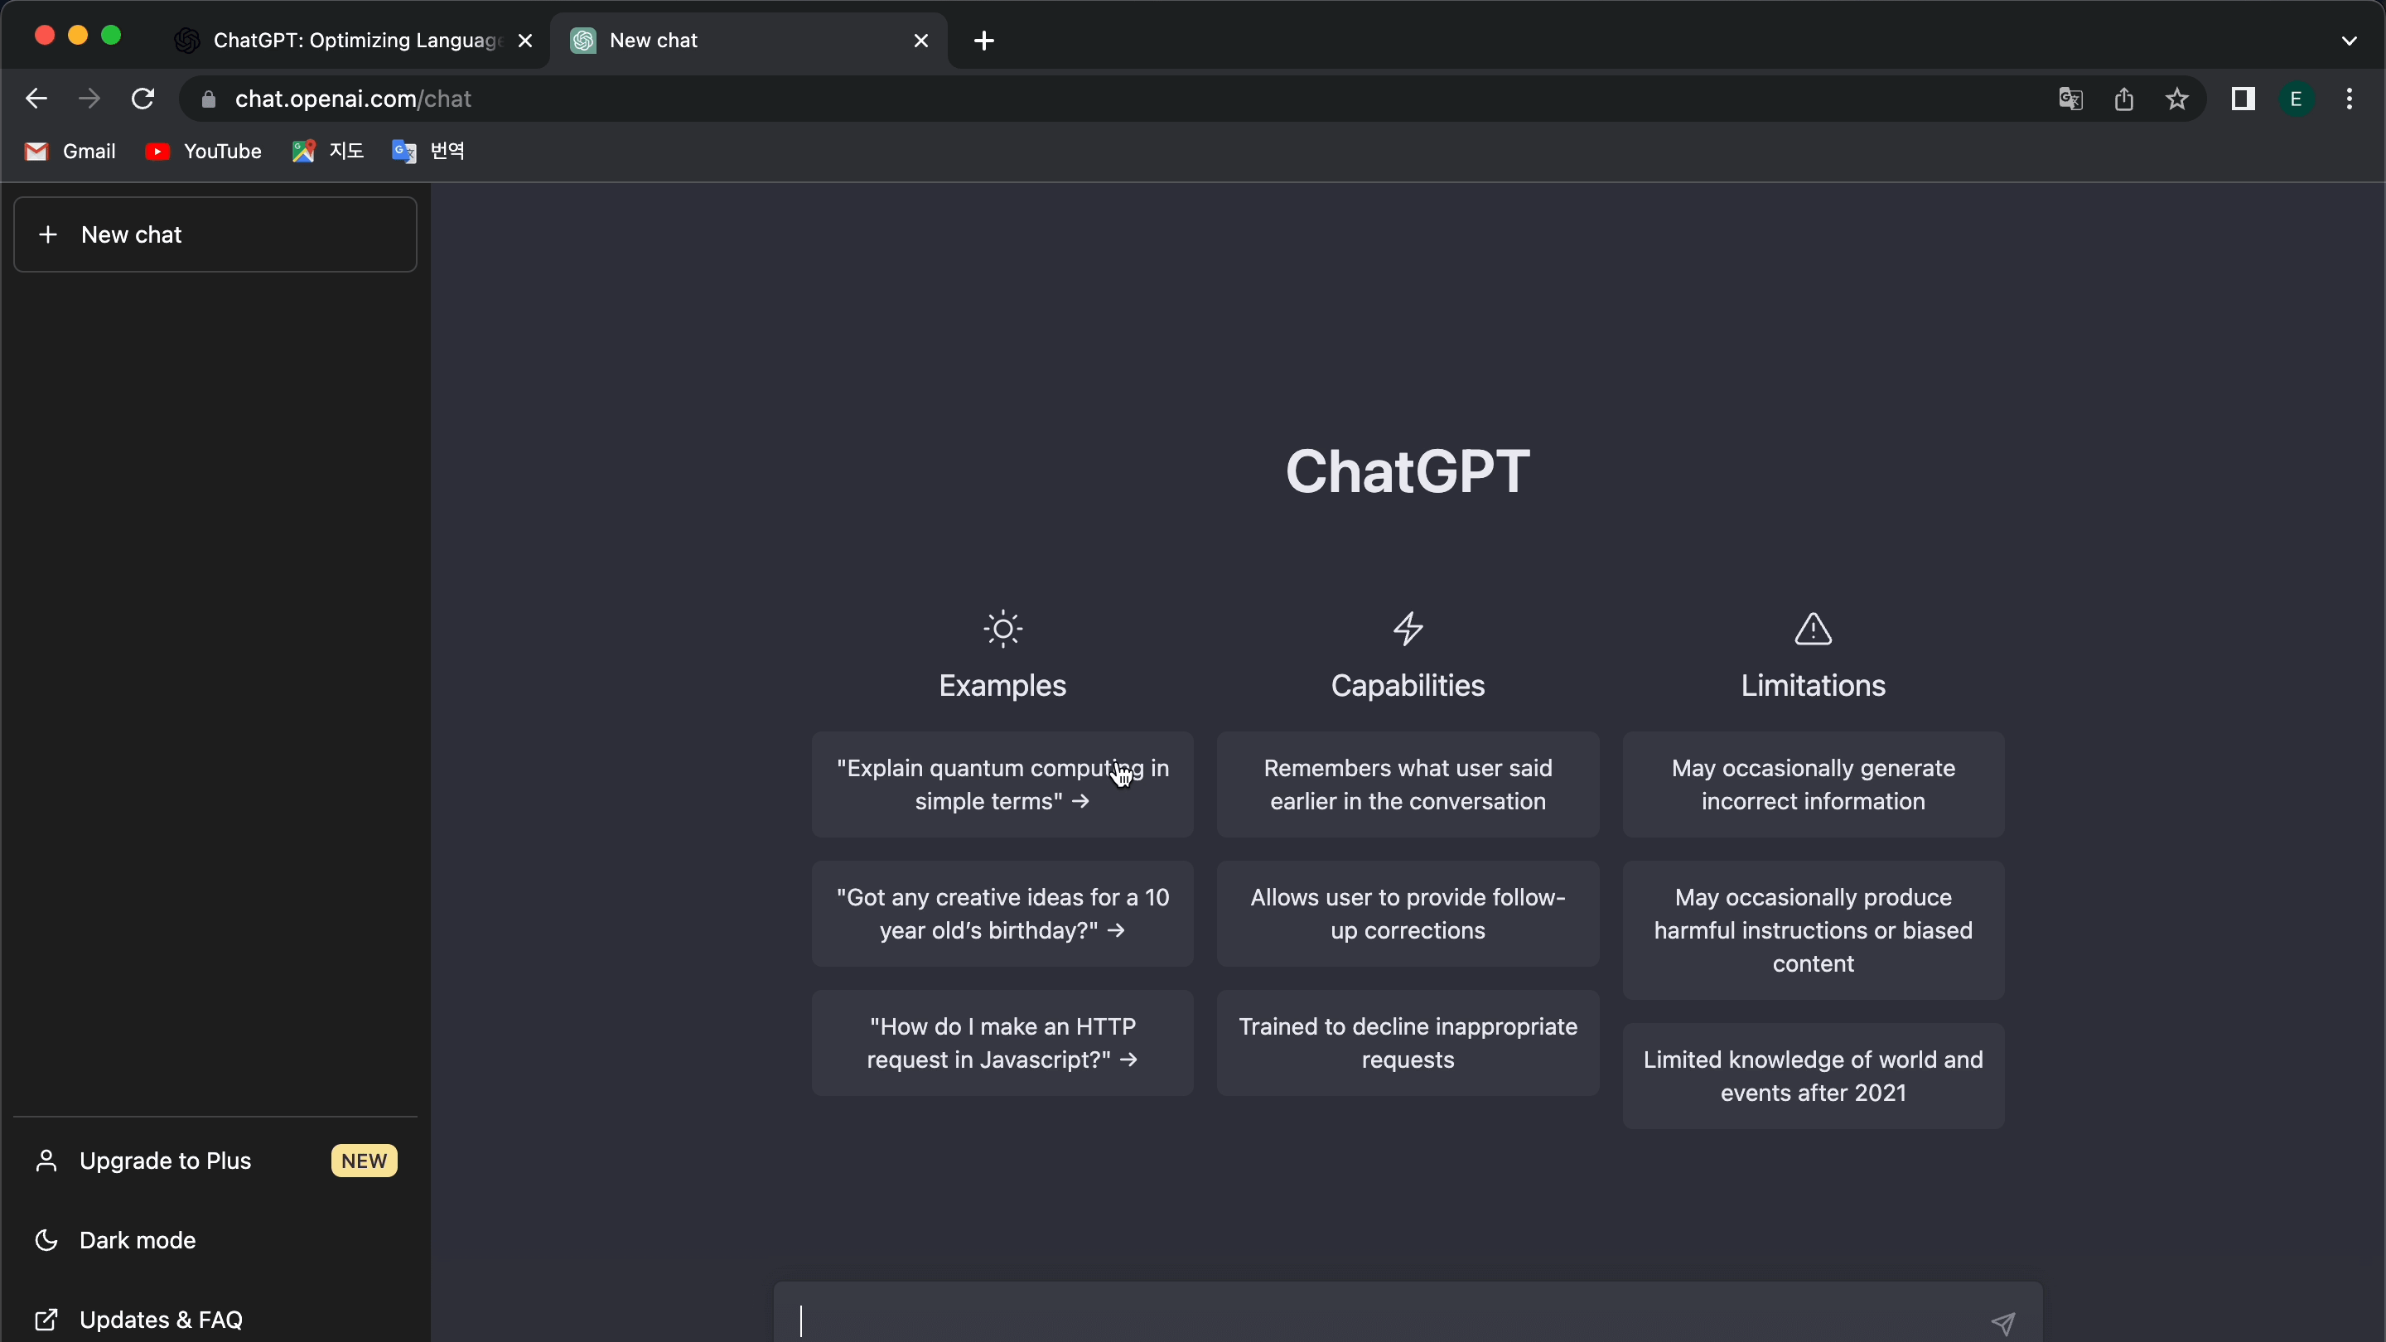Switch to 'ChatGPT: Optimizing Language' tab

[x=352, y=41]
